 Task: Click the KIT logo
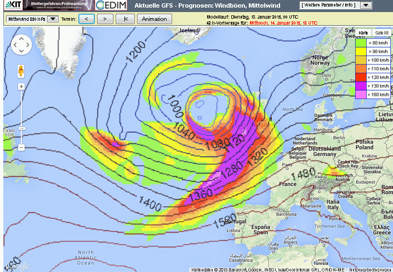(x=12, y=5)
